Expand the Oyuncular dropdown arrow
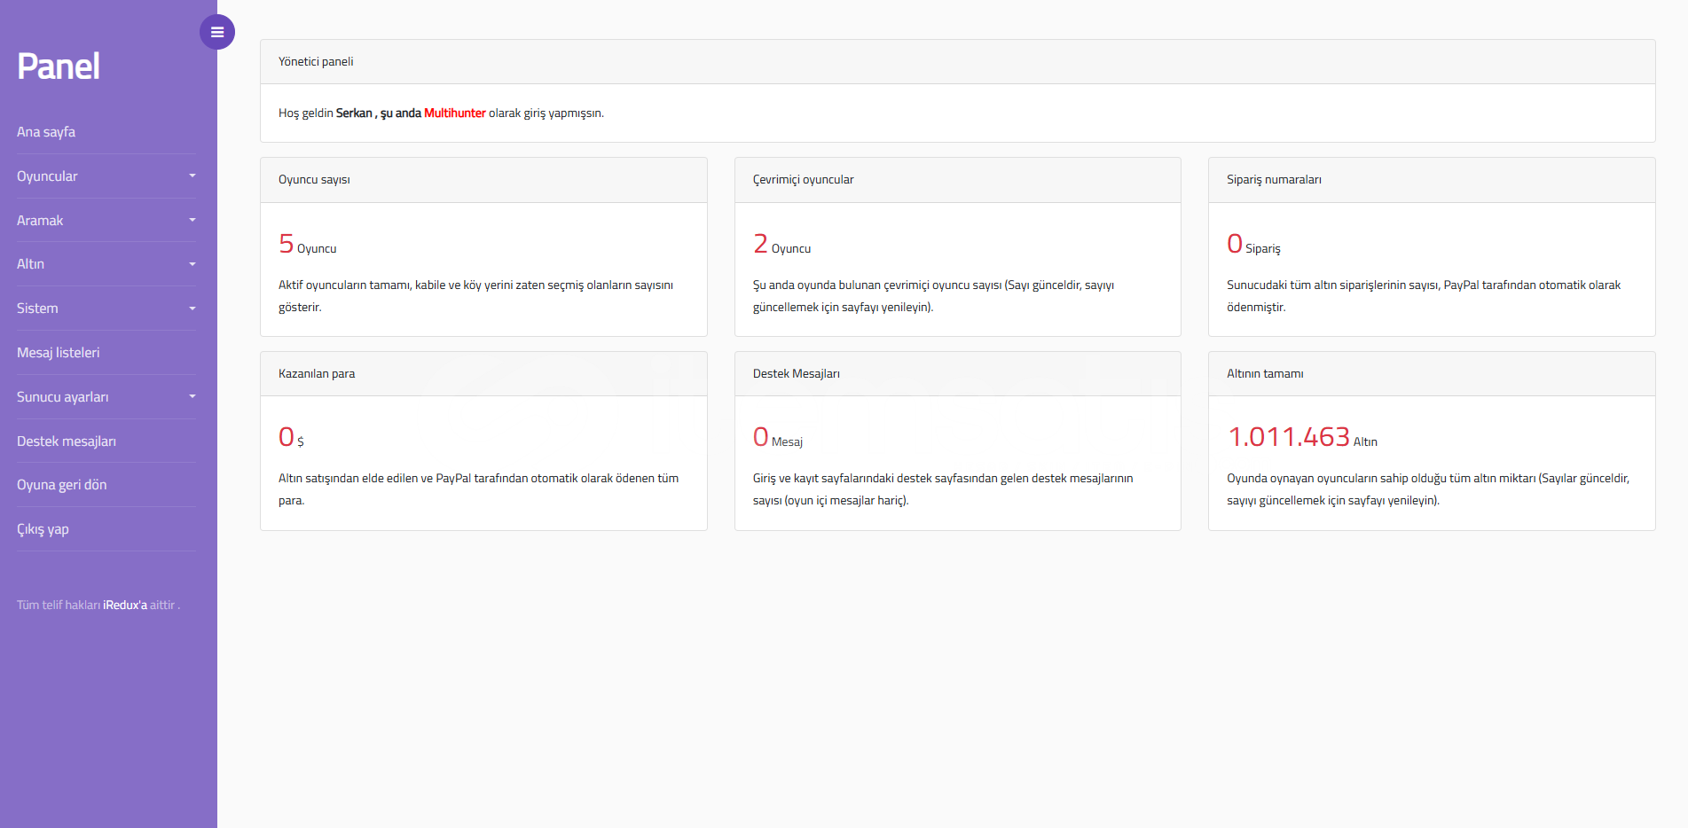Image resolution: width=1688 pixels, height=828 pixels. tap(192, 176)
